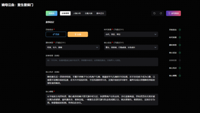Click the 目标受众 check icon in progress list
The image size is (200, 113).
180,30
